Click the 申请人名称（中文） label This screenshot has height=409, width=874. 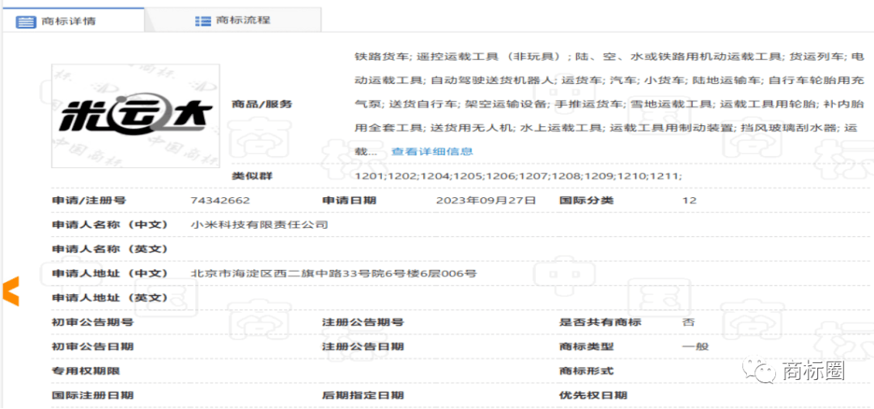click(x=110, y=225)
